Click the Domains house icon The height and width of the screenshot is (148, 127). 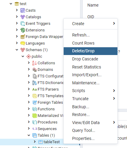(x=35, y=70)
